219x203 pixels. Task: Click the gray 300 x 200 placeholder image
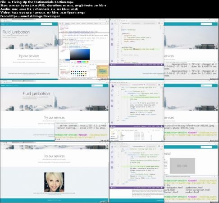(182, 166)
